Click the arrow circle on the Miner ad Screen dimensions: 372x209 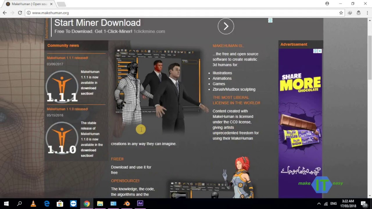(x=226, y=26)
